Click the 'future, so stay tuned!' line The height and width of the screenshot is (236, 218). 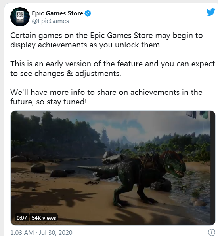click(48, 102)
